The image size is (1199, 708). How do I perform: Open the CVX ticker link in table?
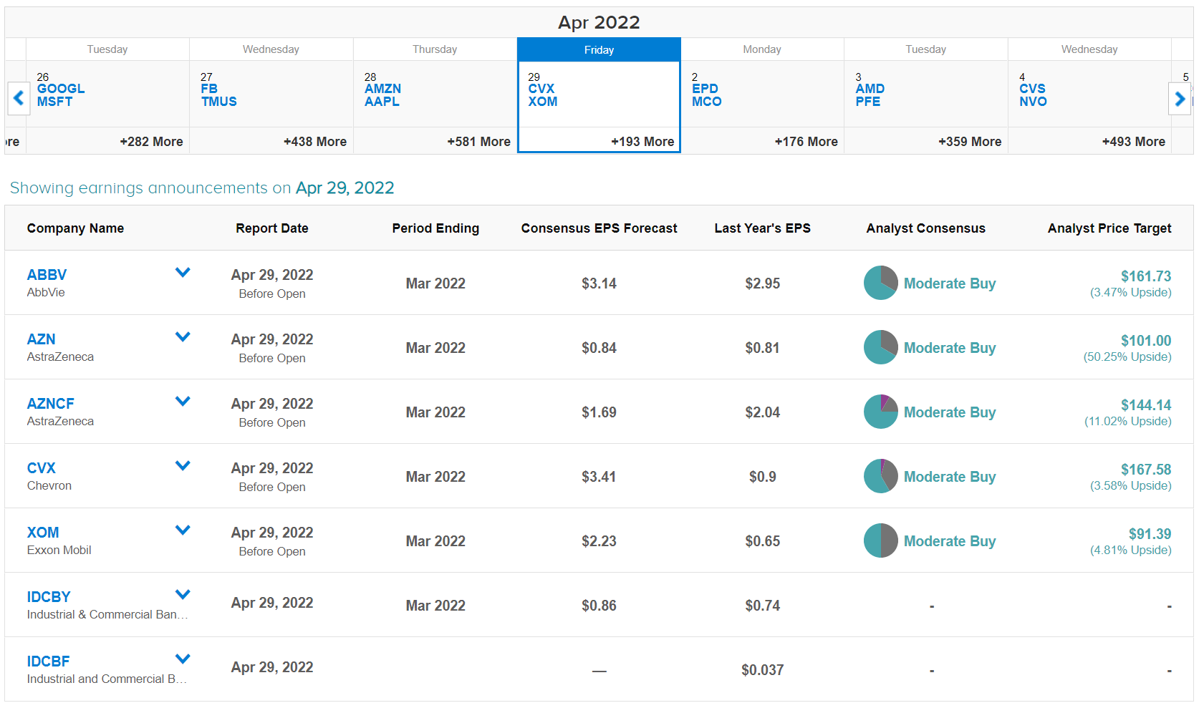point(41,468)
